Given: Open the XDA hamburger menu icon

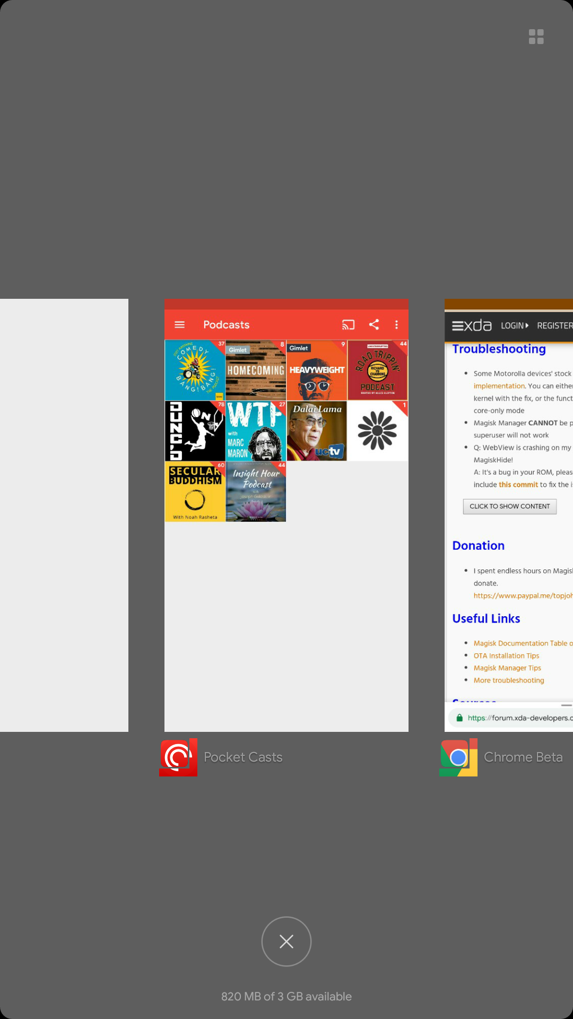Looking at the screenshot, I should click(457, 326).
